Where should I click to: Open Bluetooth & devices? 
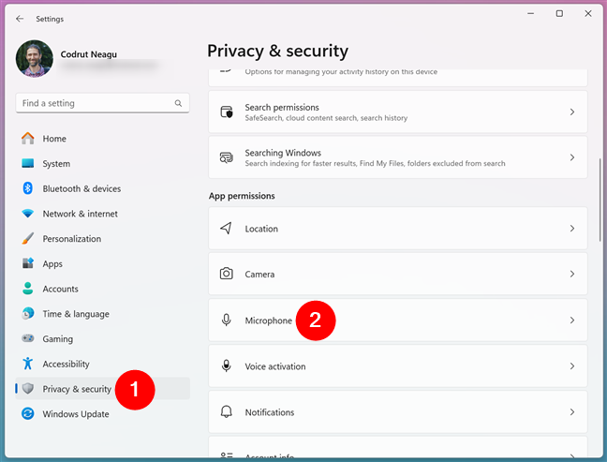pyautogui.click(x=103, y=188)
